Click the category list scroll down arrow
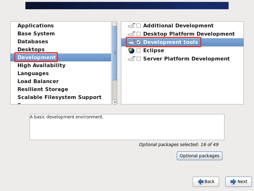Screen dimensions: 254x191 pyautogui.click(x=115, y=102)
